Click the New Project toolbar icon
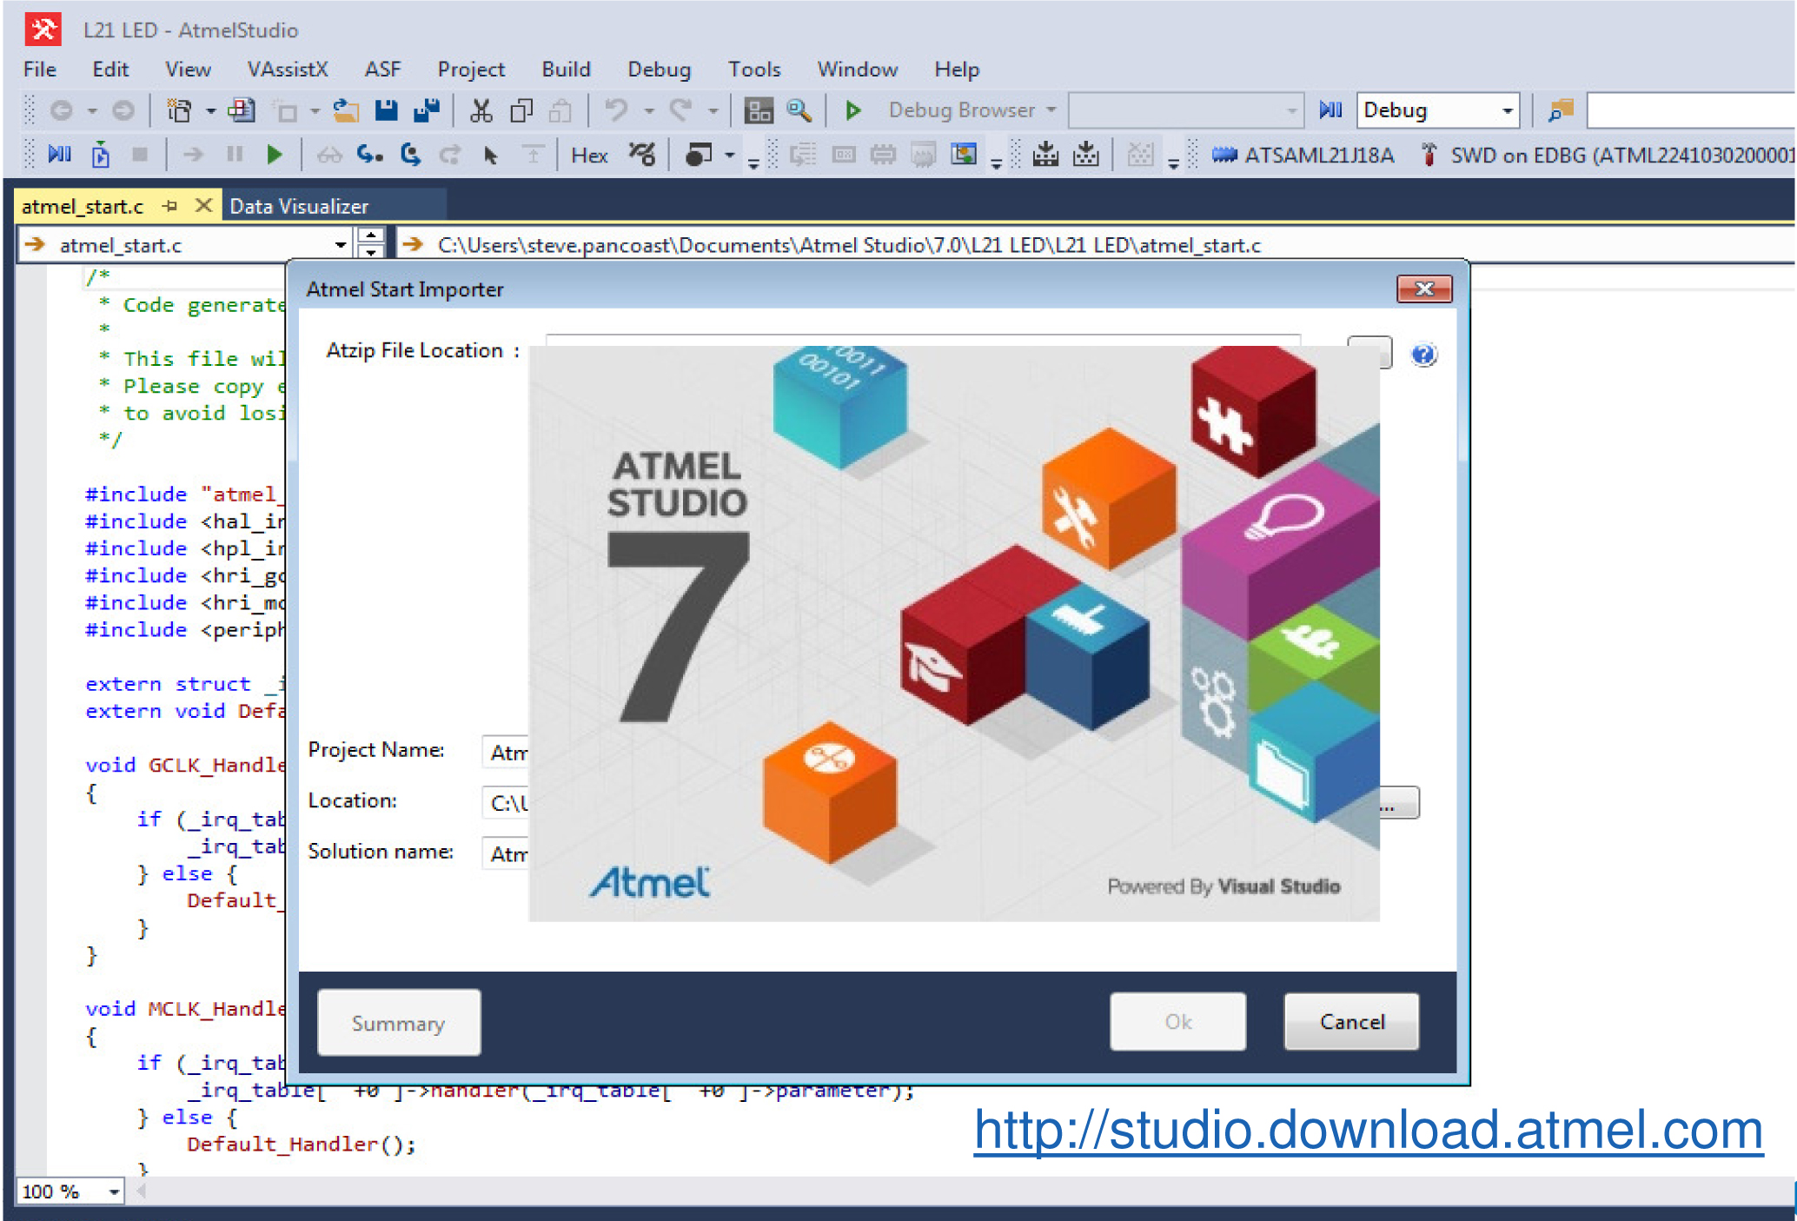 [x=179, y=110]
